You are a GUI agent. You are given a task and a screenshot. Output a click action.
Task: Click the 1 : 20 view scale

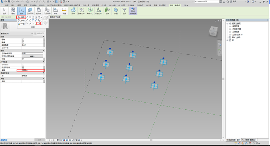[52, 140]
